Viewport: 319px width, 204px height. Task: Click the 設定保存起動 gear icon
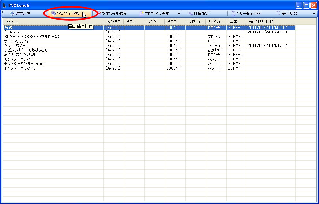54,14
